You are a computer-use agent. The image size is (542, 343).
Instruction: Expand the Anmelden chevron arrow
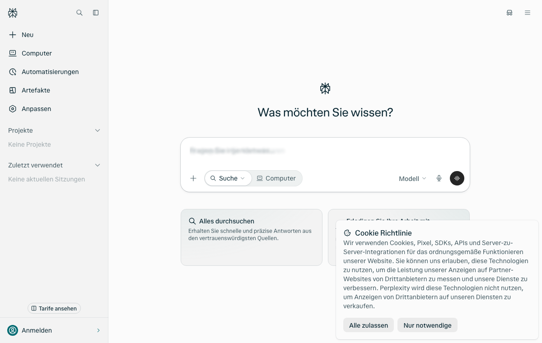98,330
